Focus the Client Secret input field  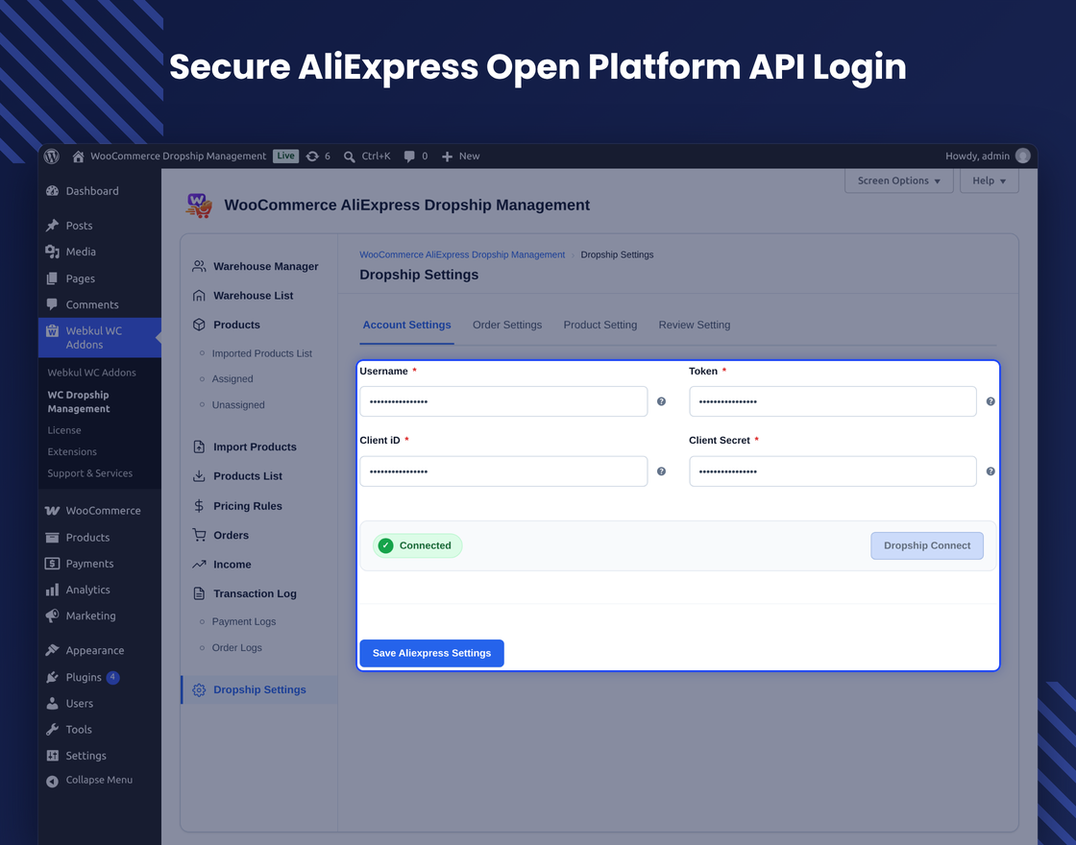832,471
